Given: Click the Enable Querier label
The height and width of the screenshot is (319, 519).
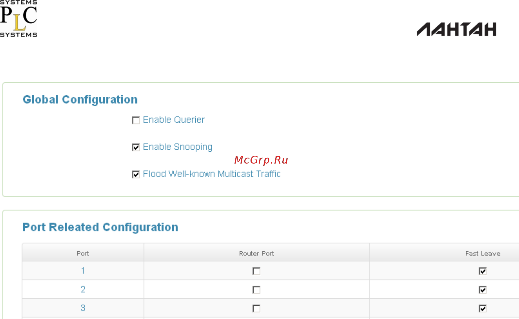Looking at the screenshot, I should (174, 120).
